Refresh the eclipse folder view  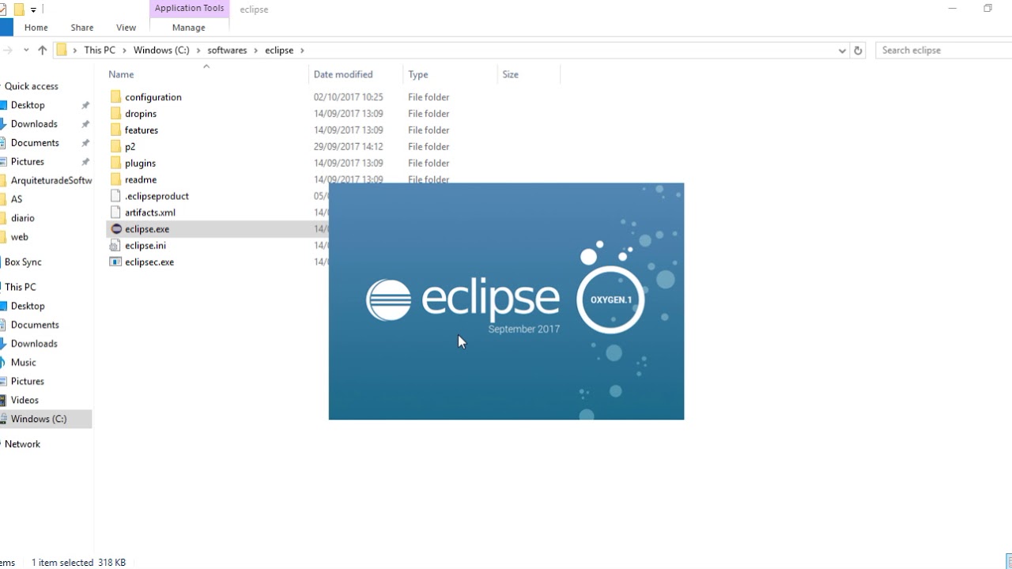pyautogui.click(x=859, y=50)
